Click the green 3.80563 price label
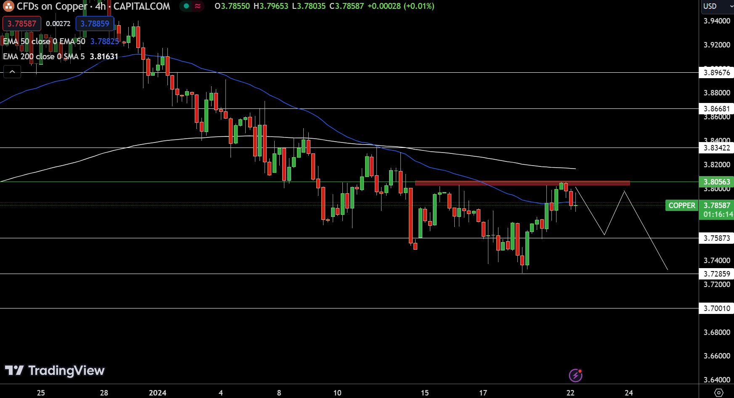 pos(717,182)
